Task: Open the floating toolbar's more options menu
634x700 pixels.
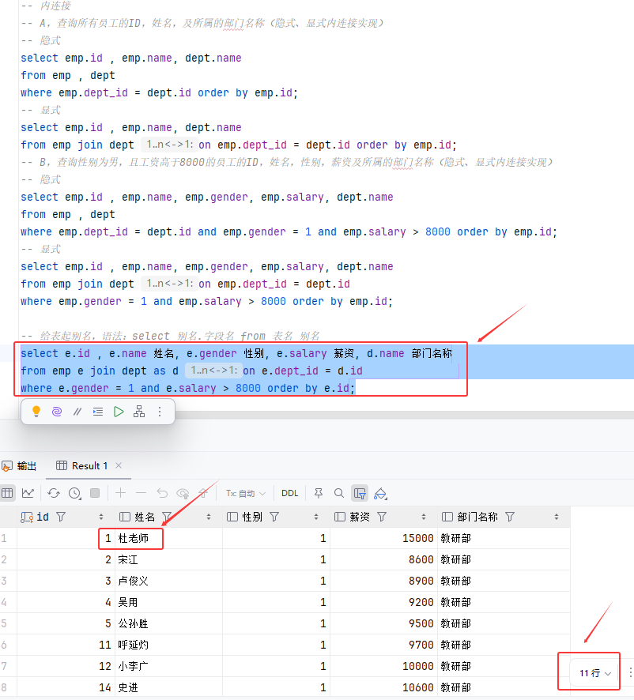Action: point(160,411)
